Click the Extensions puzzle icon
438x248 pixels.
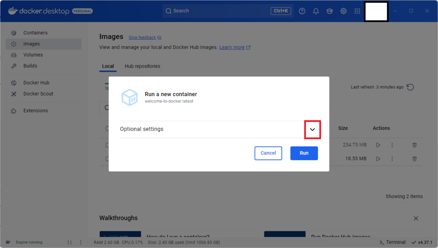pyautogui.click(x=14, y=111)
